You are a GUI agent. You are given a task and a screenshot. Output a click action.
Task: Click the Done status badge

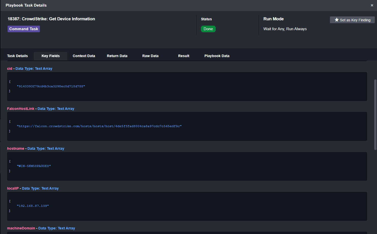208,29
